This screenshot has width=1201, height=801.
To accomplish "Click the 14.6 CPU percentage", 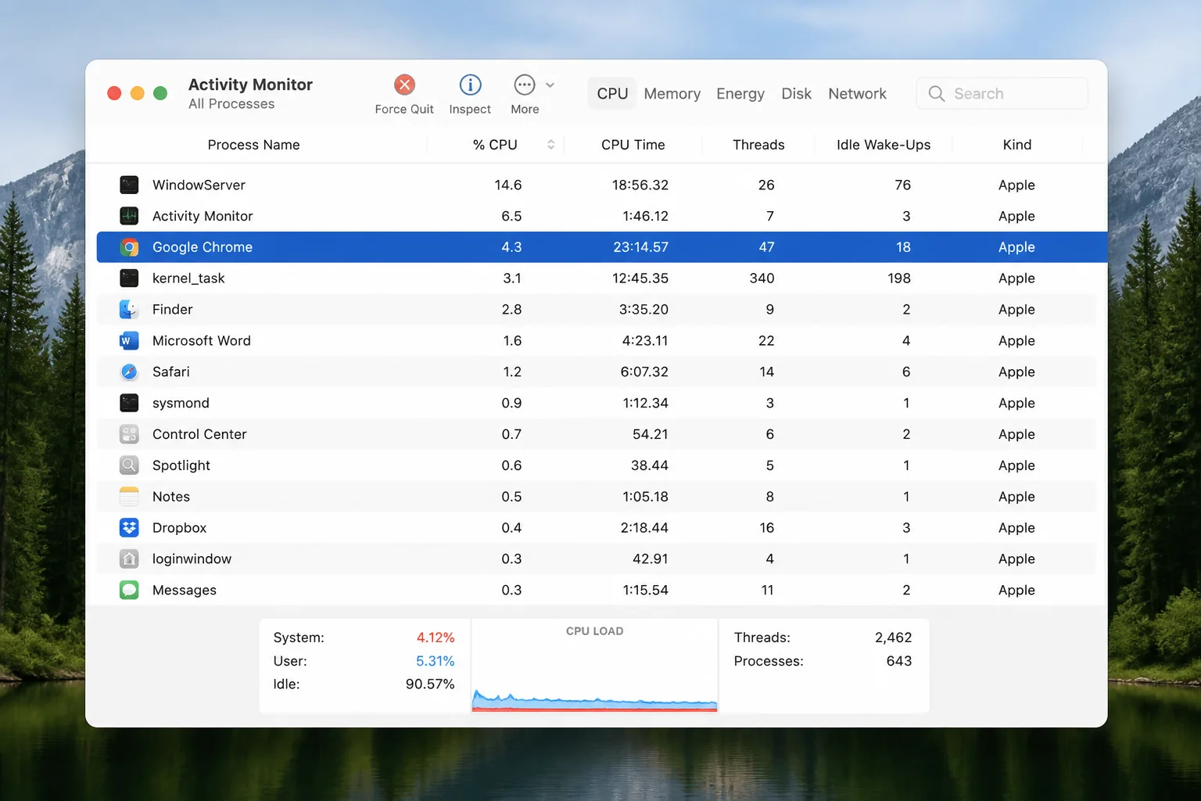I will click(x=508, y=185).
